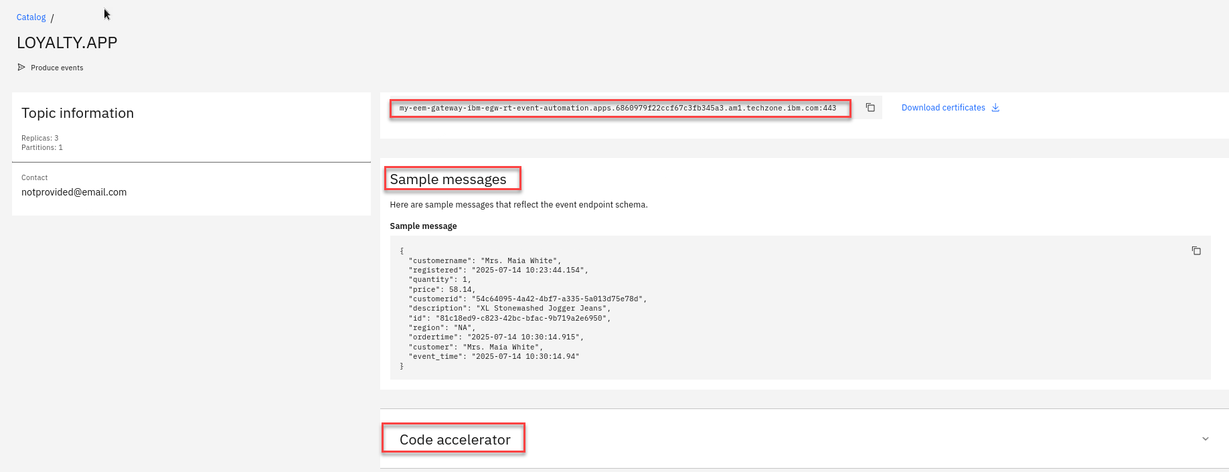This screenshot has width=1229, height=472.
Task: Open the Code accelerator section heading
Action: click(455, 440)
